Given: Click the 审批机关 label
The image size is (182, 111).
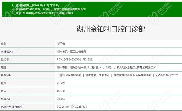Looking at the screenshot, I should pos(7,52).
